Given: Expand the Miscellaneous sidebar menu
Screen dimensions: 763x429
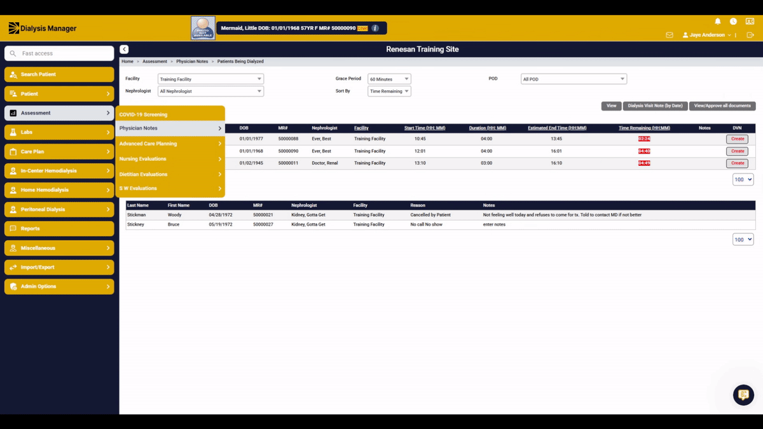Looking at the screenshot, I should [59, 248].
